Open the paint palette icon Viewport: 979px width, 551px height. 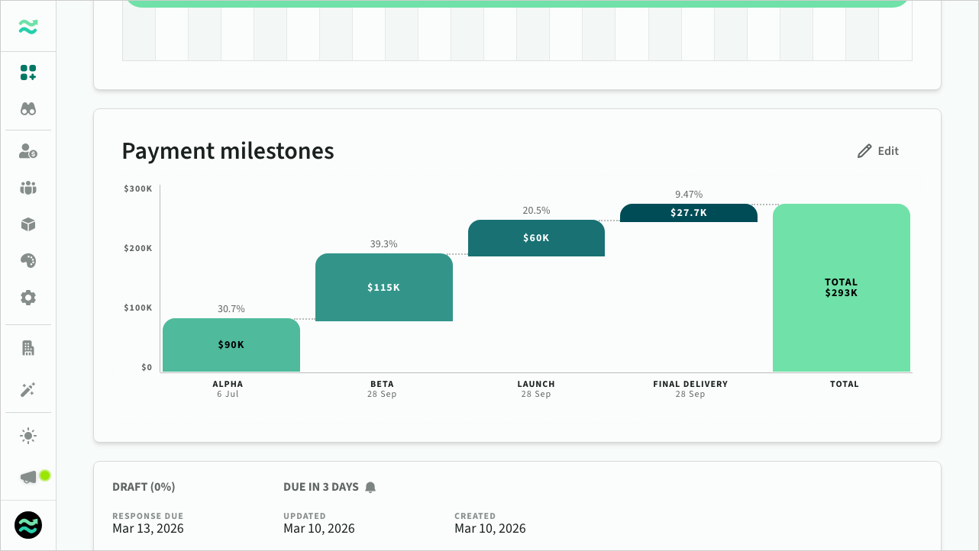(x=28, y=261)
